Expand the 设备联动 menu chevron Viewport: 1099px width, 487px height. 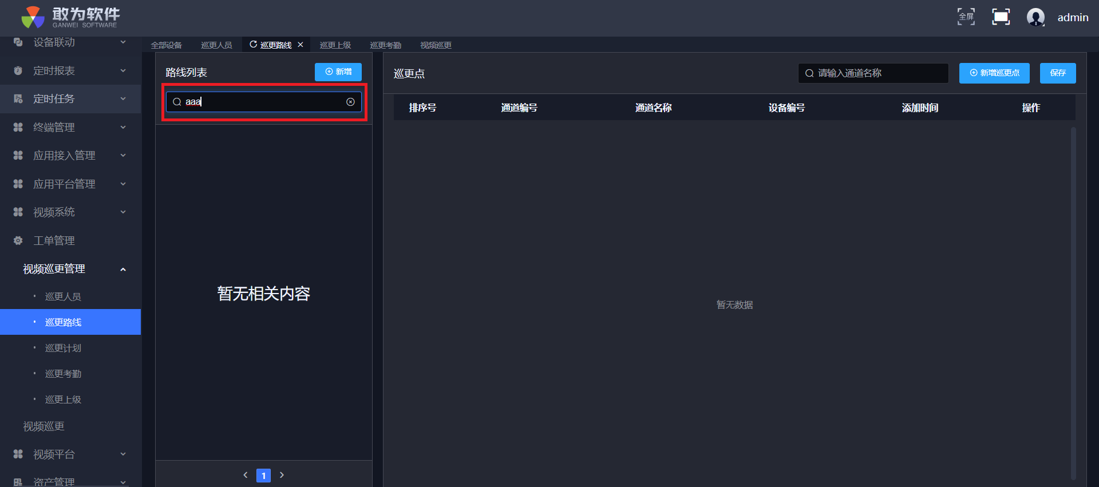tap(123, 42)
